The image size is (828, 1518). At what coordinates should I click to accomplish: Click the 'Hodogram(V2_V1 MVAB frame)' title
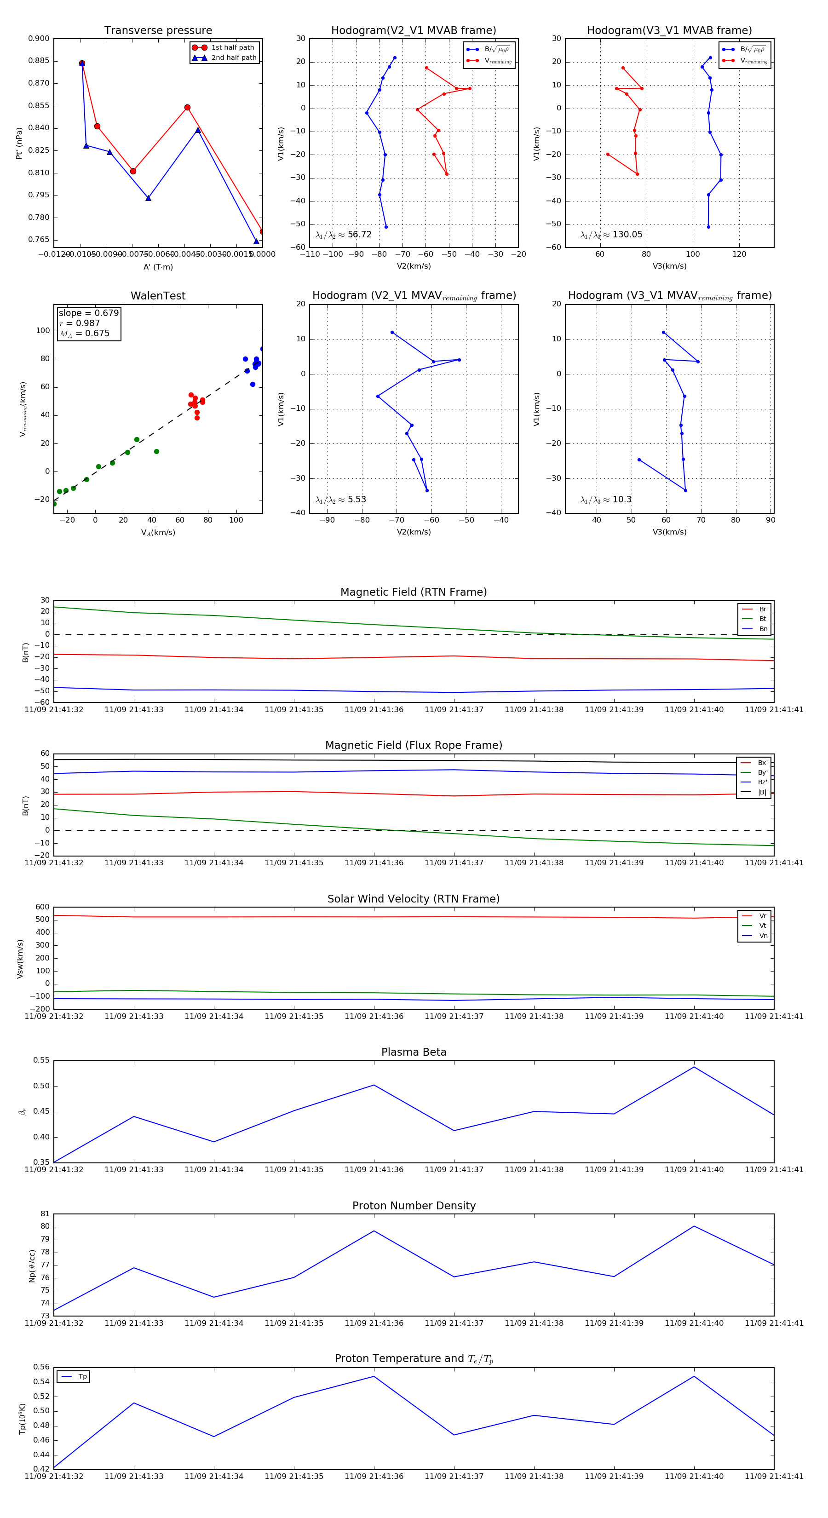pyautogui.click(x=414, y=31)
